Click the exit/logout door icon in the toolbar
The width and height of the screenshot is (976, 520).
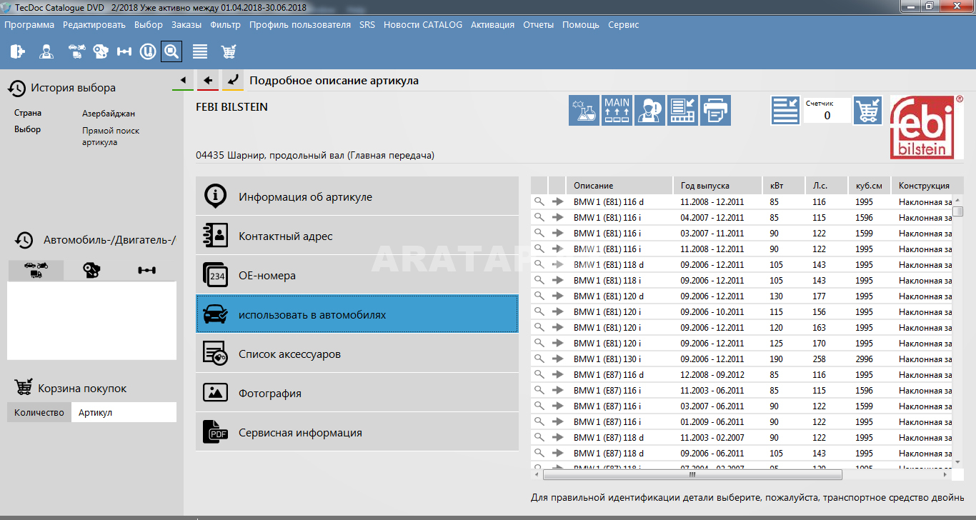point(17,51)
